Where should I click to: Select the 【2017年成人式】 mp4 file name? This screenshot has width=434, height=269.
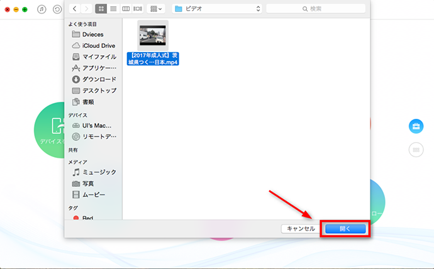[153, 59]
